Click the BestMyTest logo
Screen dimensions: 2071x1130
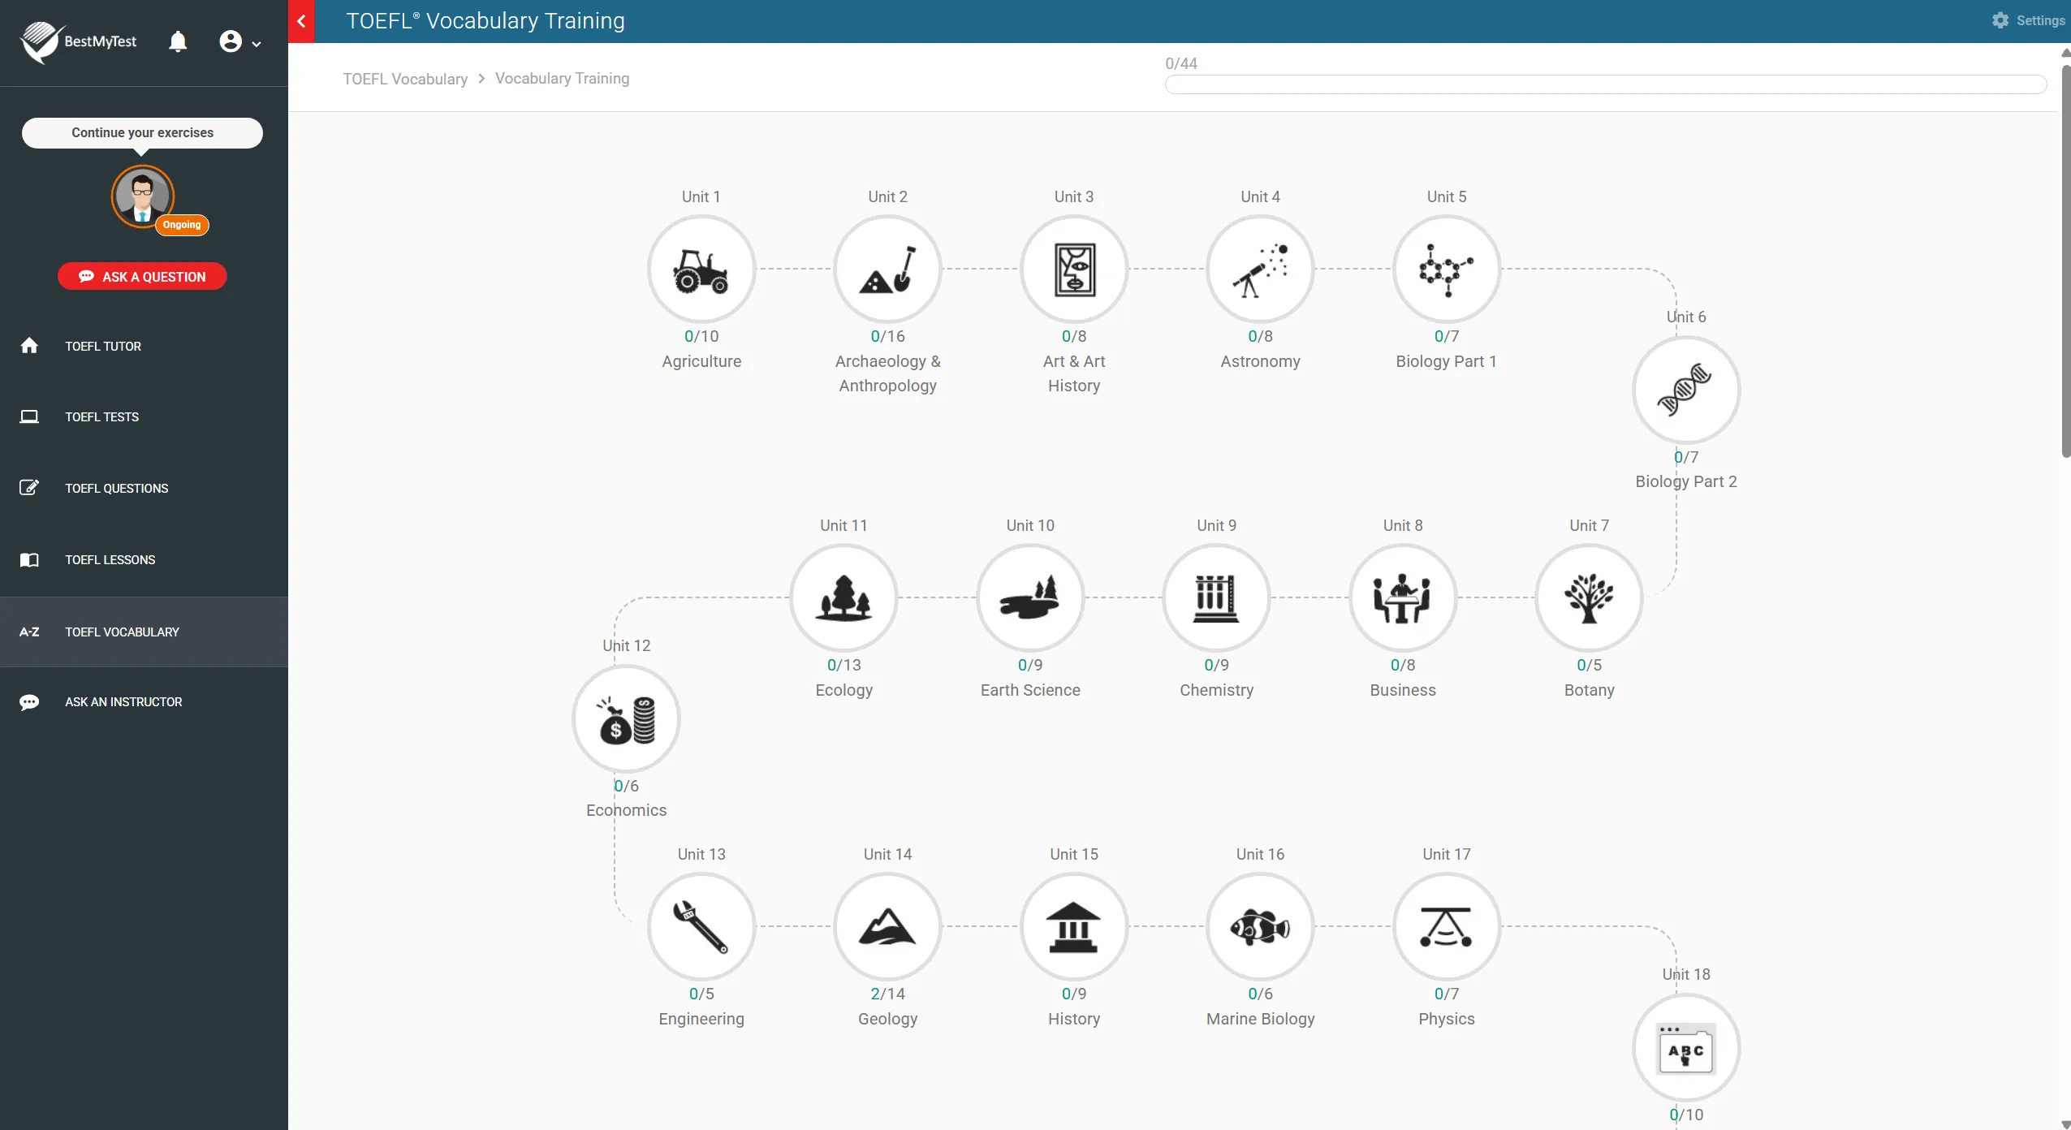pos(79,41)
